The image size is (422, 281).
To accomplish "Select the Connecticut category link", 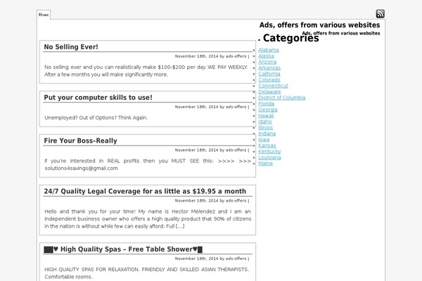I will pos(273,86).
